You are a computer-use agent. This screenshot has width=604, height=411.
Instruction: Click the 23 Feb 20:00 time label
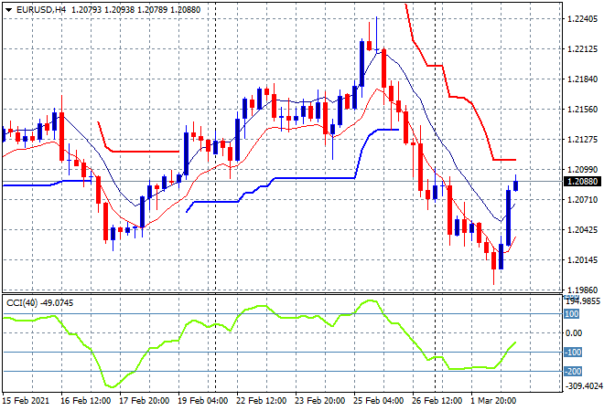coord(319,401)
